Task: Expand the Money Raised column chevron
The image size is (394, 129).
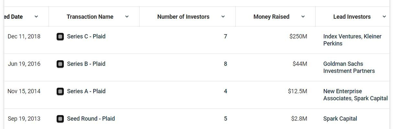Action: 303,17
